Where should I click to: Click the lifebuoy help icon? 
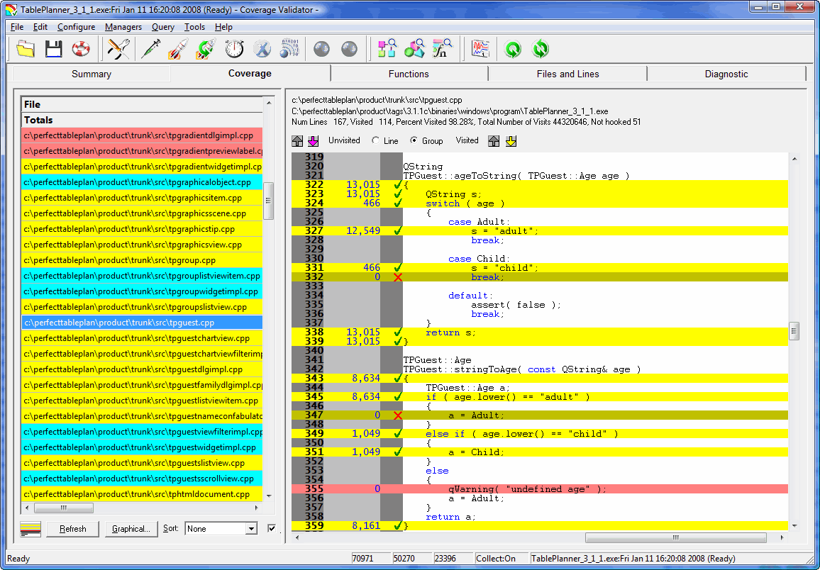tap(81, 49)
